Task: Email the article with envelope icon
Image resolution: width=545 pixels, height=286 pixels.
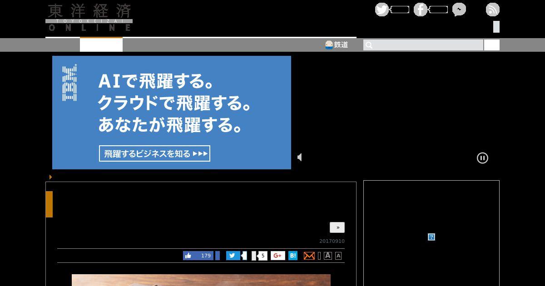Action: (309, 256)
